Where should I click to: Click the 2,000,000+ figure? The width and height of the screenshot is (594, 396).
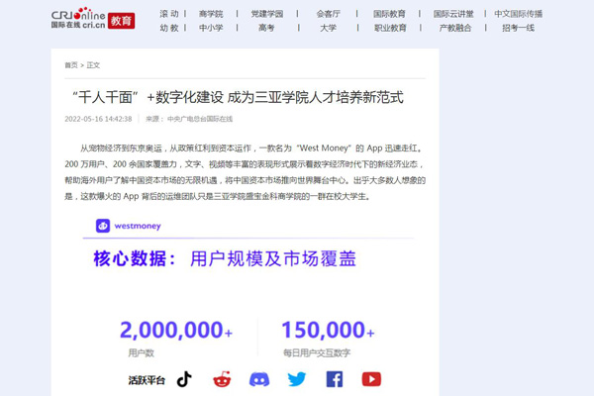176,330
